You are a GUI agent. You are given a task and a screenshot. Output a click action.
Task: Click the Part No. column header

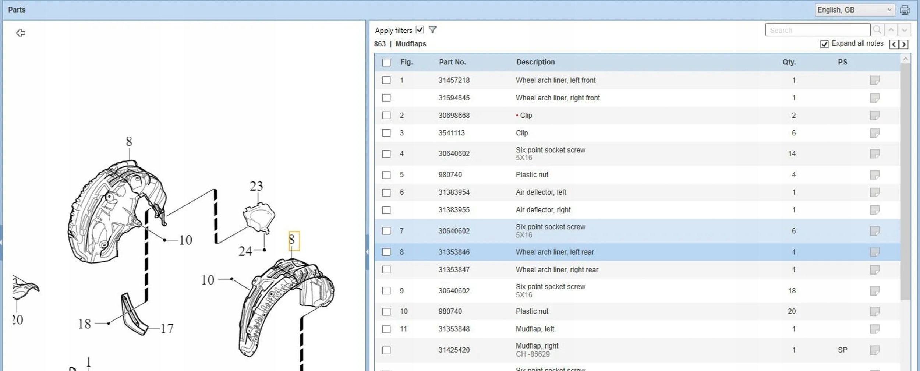[452, 62]
